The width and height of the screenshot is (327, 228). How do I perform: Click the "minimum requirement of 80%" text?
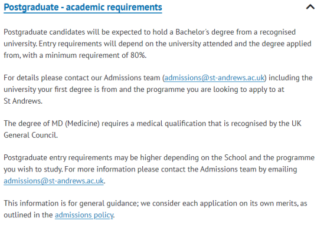pos(96,55)
